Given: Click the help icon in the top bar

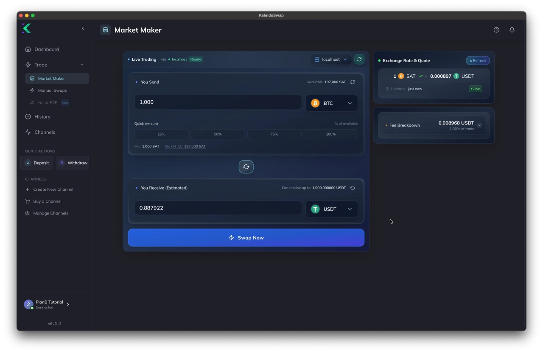Looking at the screenshot, I should (496, 30).
